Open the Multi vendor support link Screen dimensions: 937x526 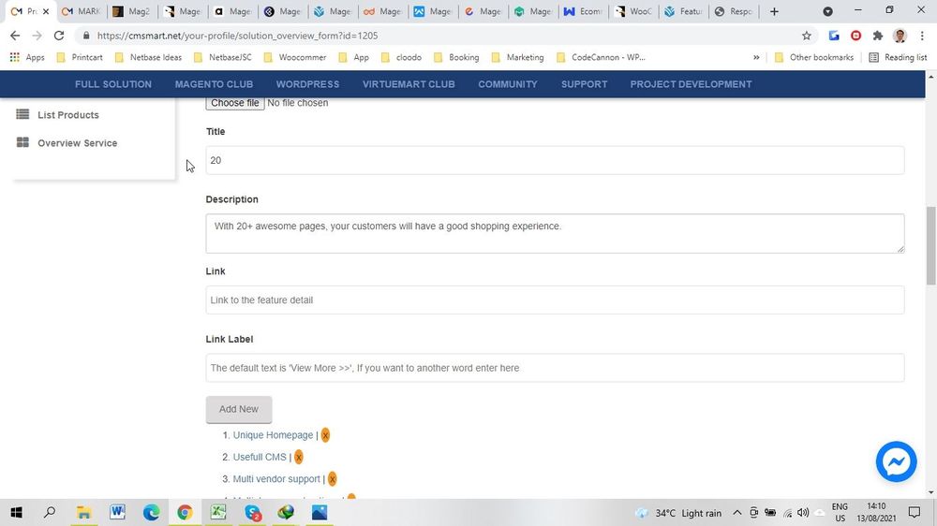276,479
